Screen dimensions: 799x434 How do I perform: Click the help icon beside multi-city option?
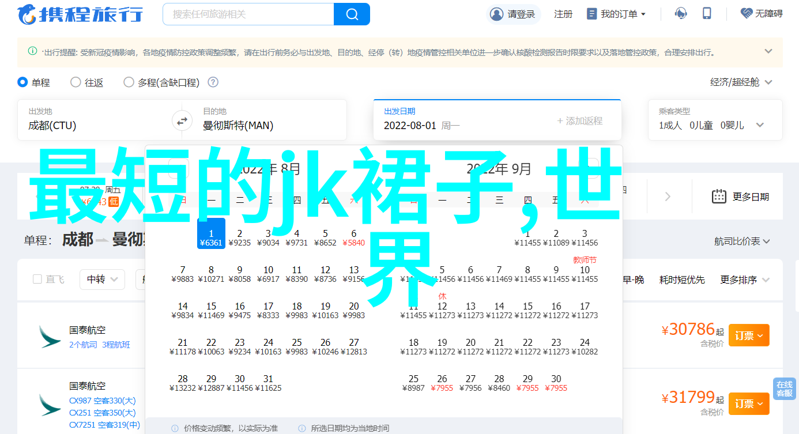(213, 82)
